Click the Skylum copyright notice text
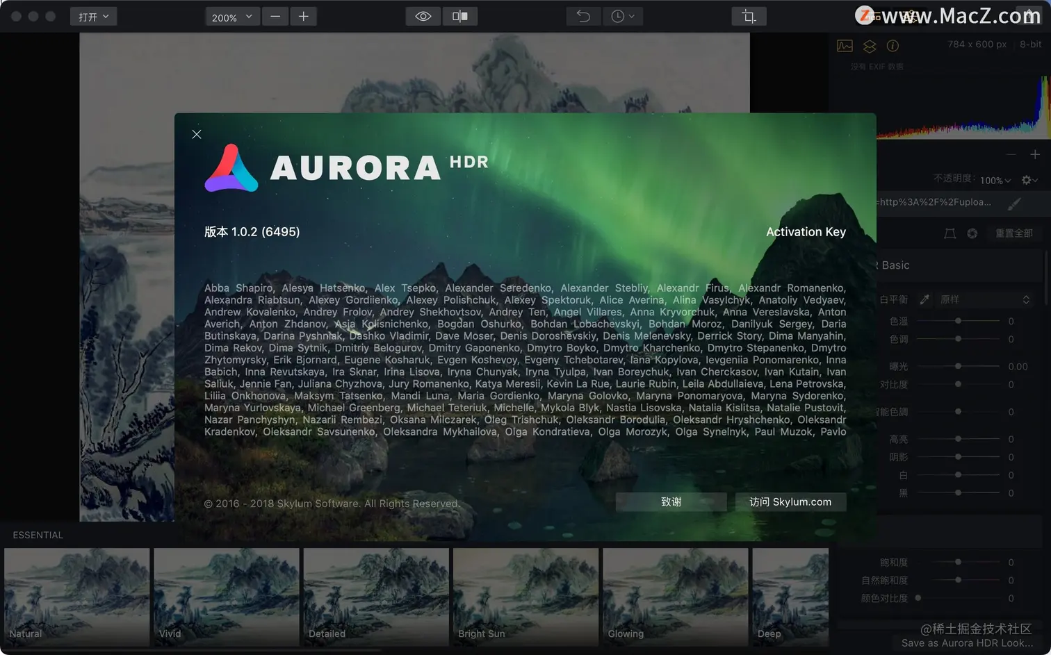 332,504
